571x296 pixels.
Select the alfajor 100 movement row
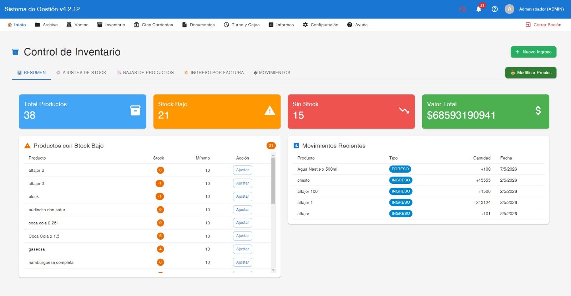tap(418, 191)
